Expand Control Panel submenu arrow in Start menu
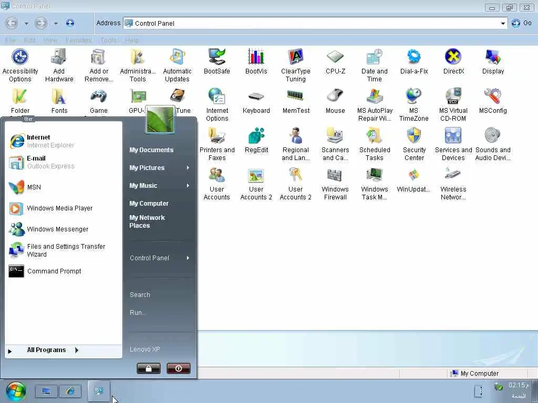This screenshot has width=538, height=403. 188,258
